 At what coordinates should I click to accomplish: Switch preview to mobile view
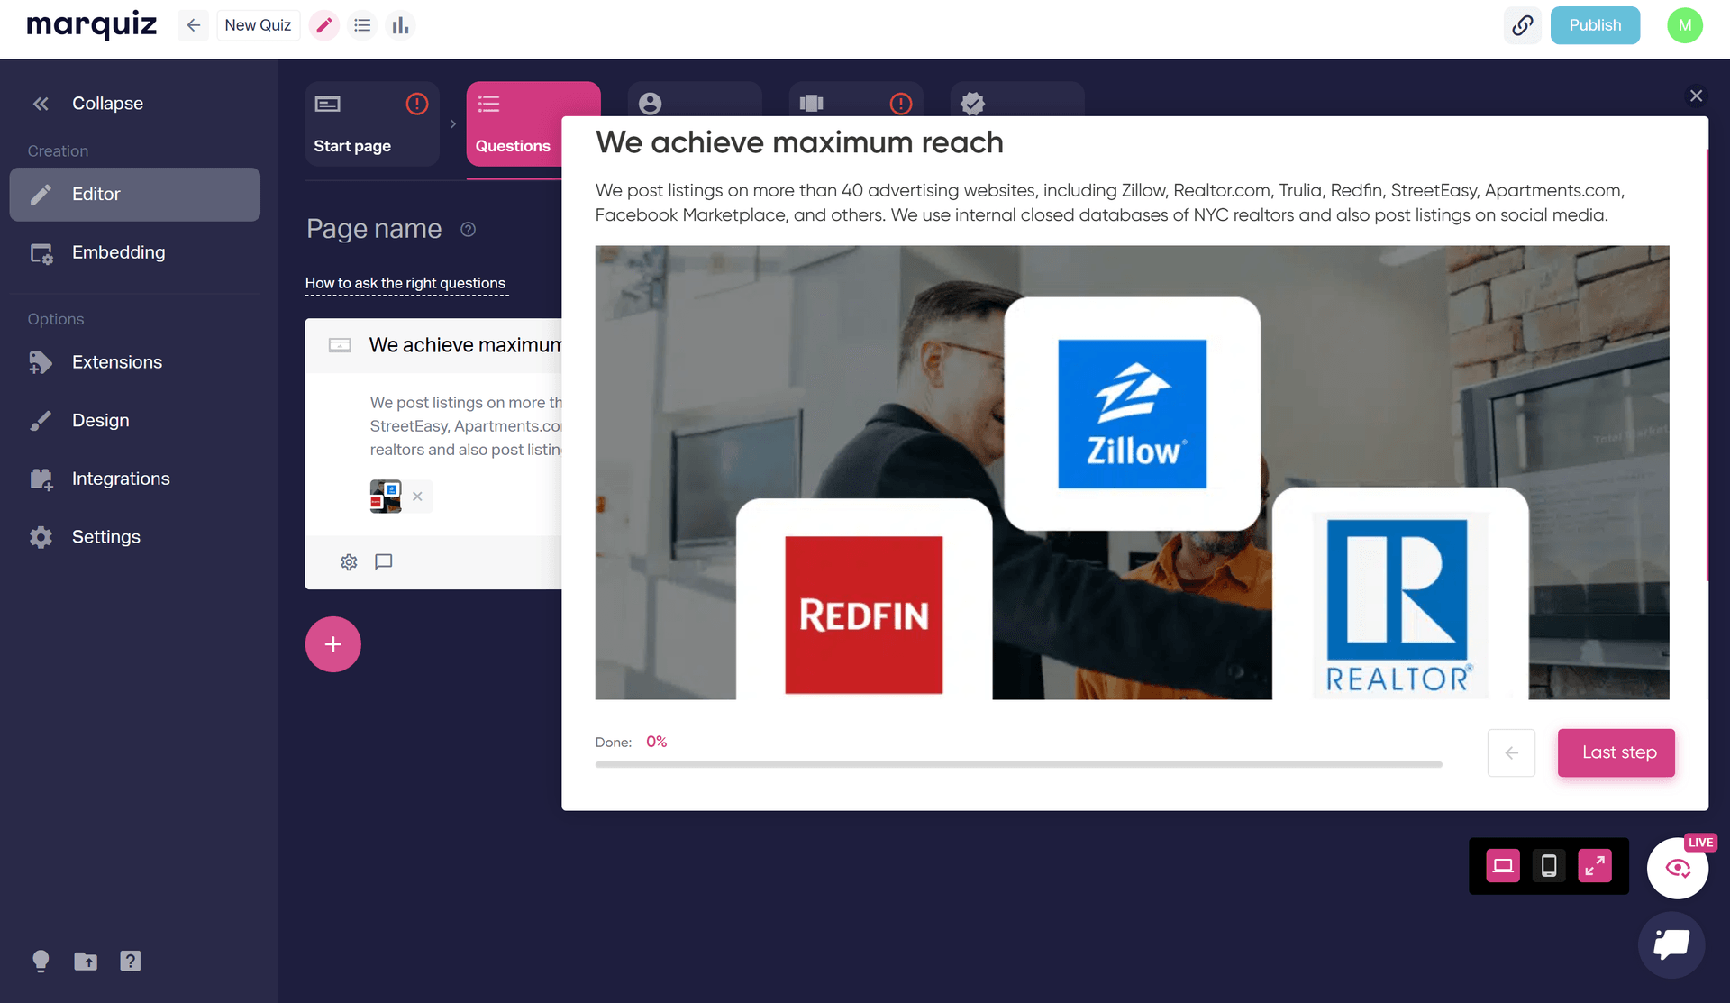1549,866
